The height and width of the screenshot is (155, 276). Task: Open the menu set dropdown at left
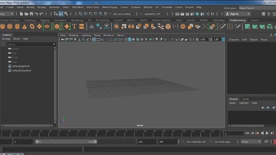coord(7,14)
